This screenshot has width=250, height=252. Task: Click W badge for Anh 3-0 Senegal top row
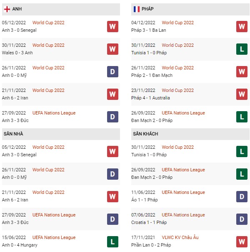point(112,27)
